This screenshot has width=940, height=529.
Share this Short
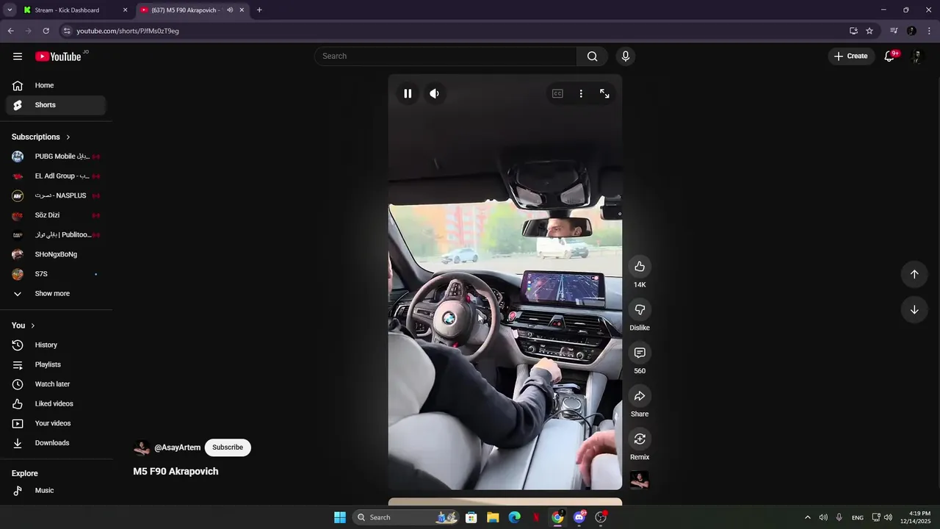(640, 396)
